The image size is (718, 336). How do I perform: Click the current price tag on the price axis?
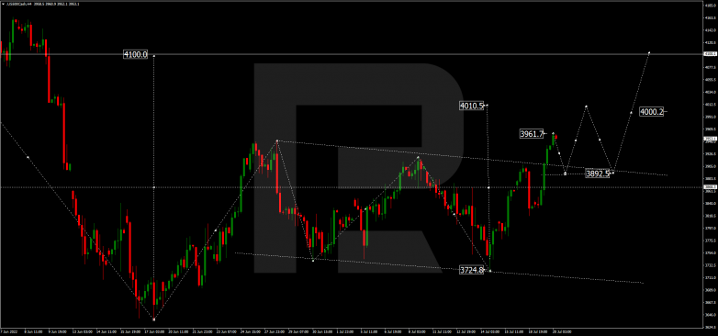click(x=711, y=139)
